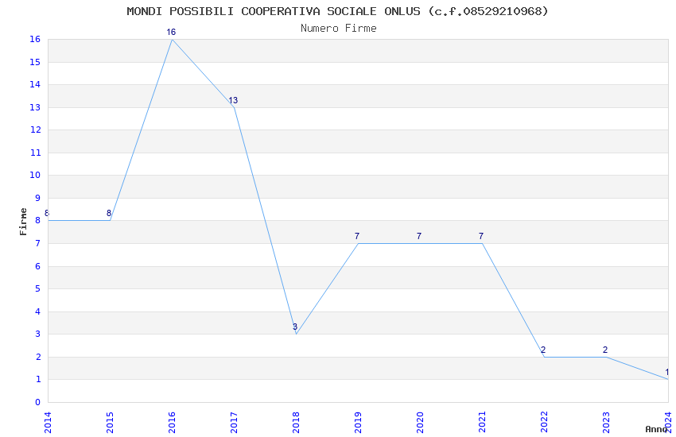676x437 pixels.
Task: Click the x-axis year label 2017
Action: click(x=234, y=423)
